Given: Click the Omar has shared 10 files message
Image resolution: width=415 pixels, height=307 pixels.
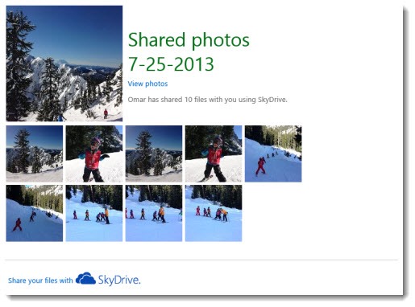Looking at the screenshot, I should 207,100.
